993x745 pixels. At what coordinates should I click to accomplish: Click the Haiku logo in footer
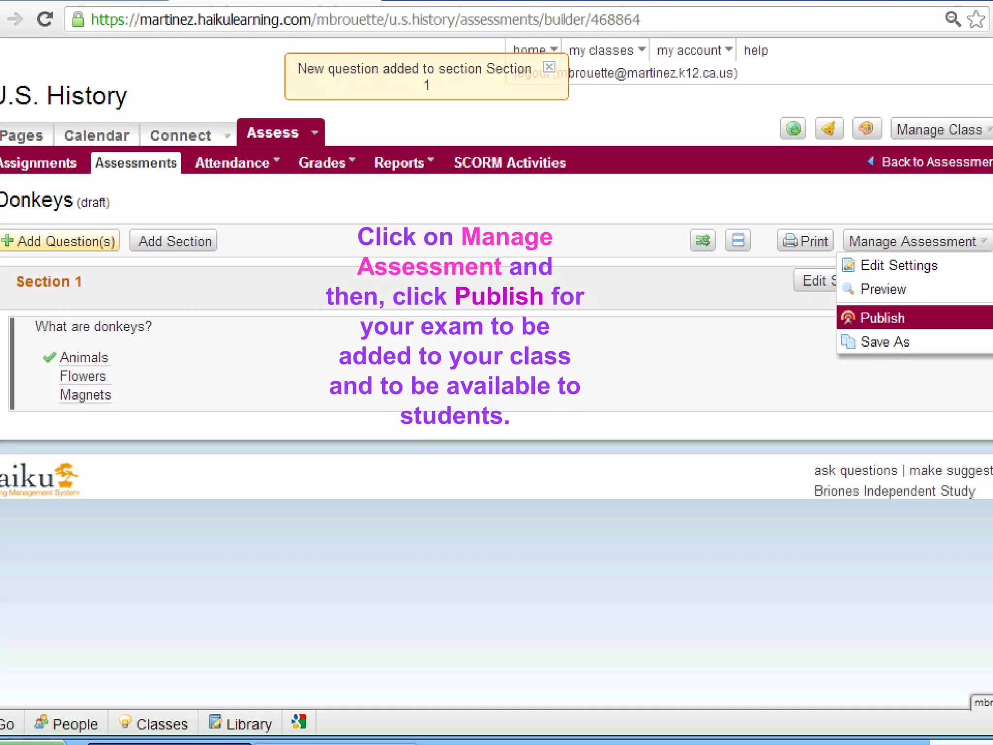40,479
